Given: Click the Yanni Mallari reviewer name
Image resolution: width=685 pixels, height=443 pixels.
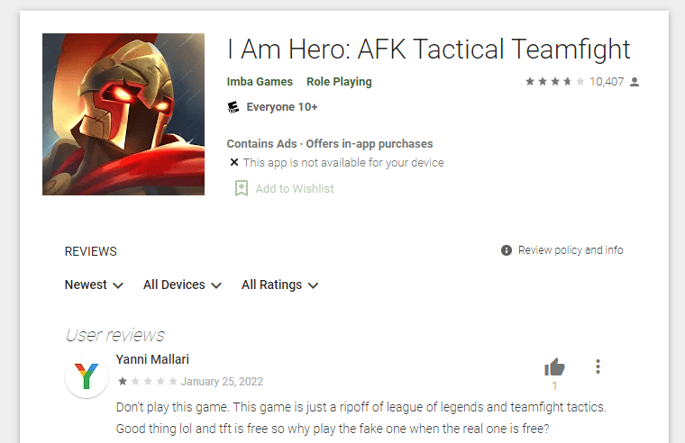Looking at the screenshot, I should coord(152,359).
